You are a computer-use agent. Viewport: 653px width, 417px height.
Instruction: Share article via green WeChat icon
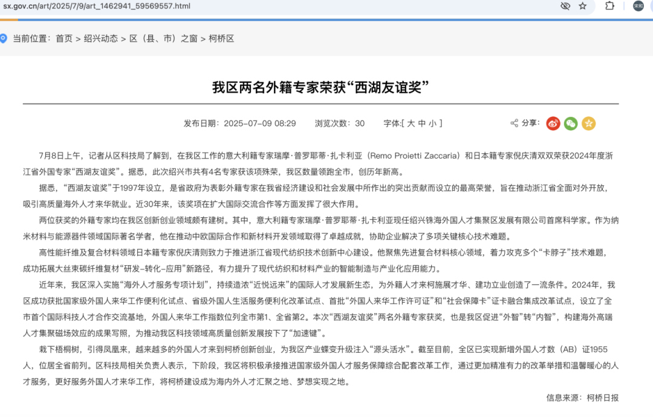click(571, 123)
